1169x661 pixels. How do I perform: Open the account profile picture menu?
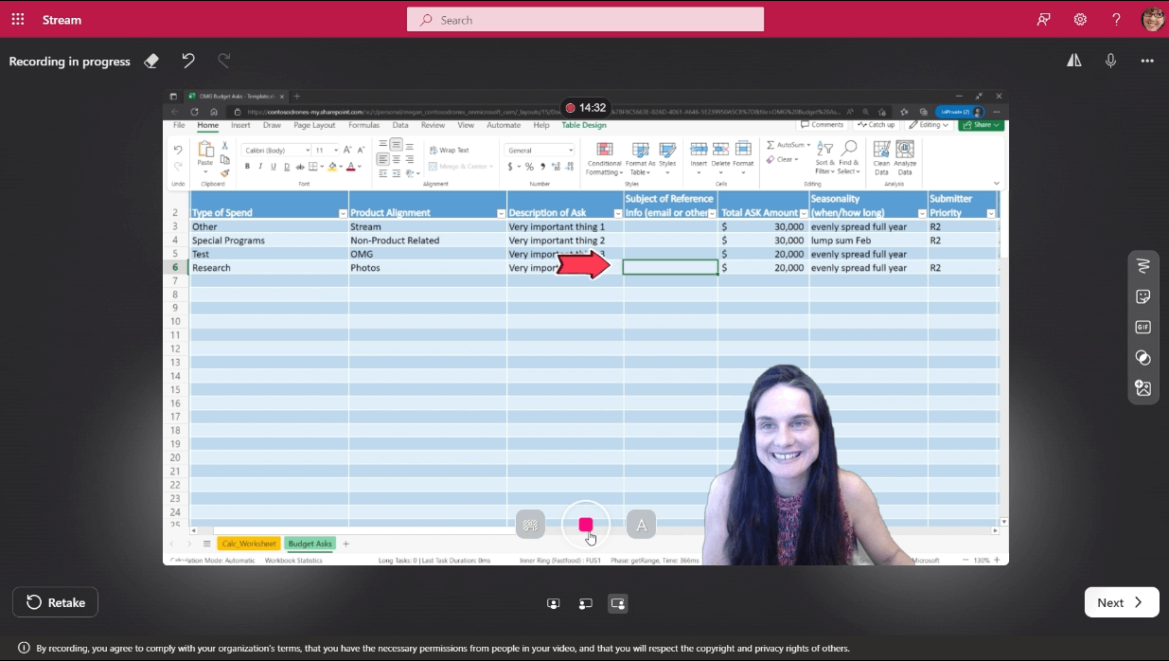pyautogui.click(x=1152, y=19)
